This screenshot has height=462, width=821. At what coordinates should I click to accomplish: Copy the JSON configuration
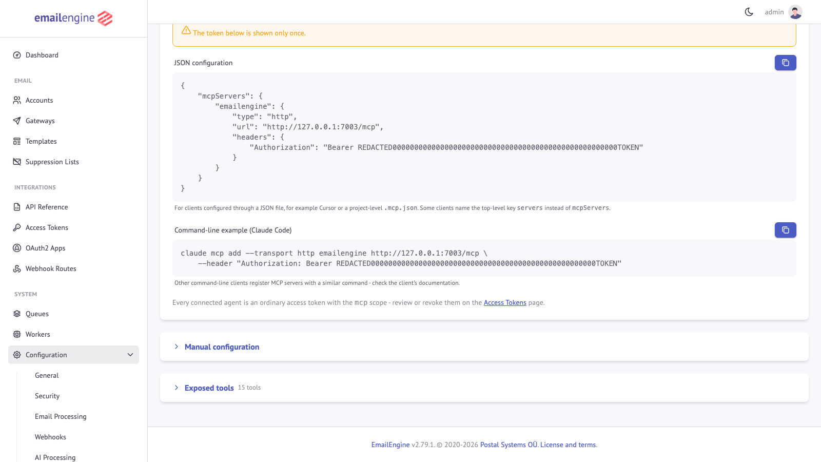pyautogui.click(x=786, y=63)
